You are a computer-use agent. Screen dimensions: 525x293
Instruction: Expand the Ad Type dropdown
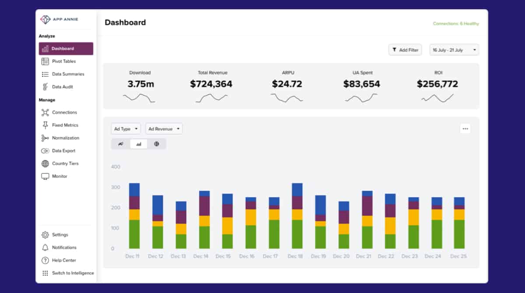(x=126, y=129)
